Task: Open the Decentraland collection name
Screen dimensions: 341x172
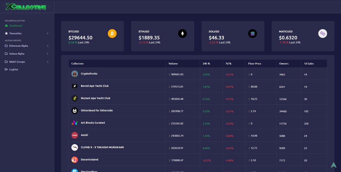Action: click(90, 159)
